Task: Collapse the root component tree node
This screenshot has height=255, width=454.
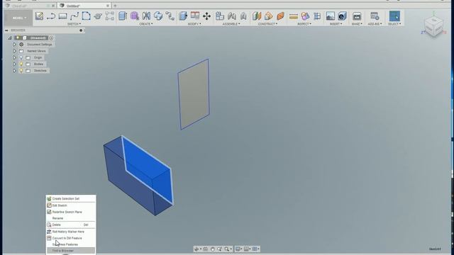Action: tap(9, 38)
